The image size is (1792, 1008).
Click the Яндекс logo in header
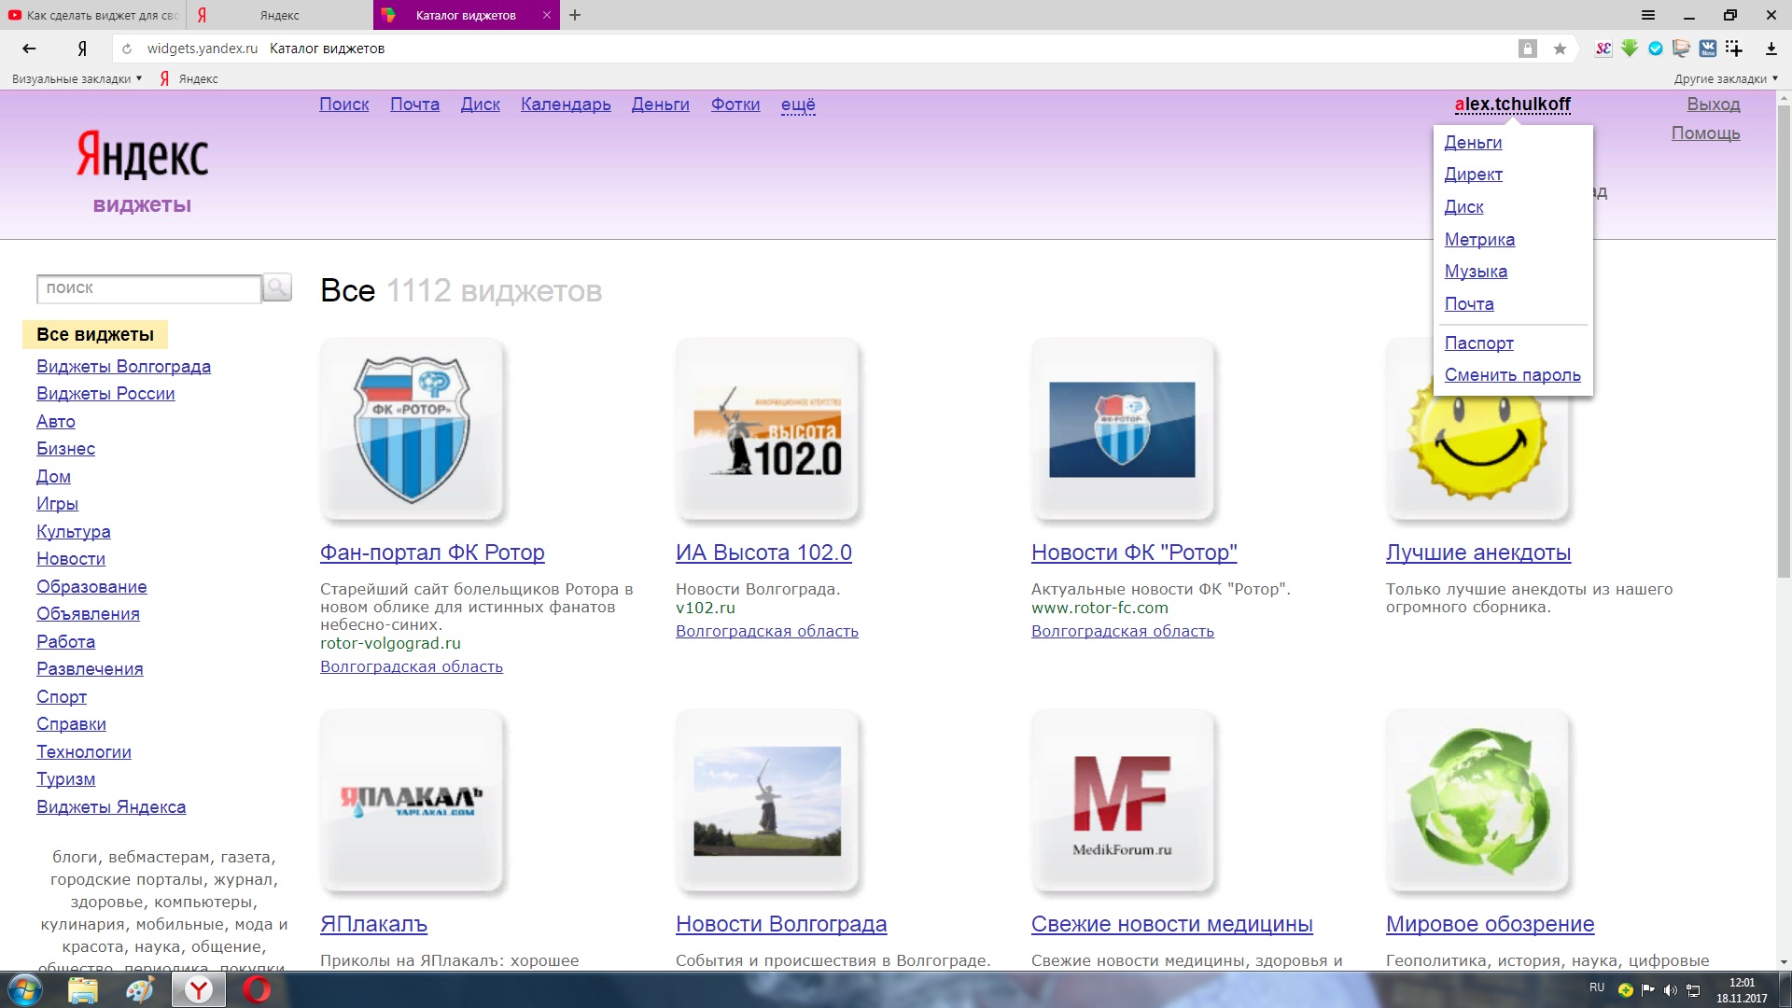coord(142,155)
